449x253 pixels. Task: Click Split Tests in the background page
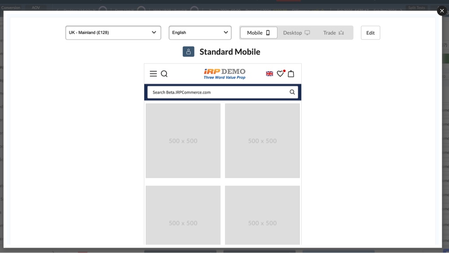(x=417, y=8)
